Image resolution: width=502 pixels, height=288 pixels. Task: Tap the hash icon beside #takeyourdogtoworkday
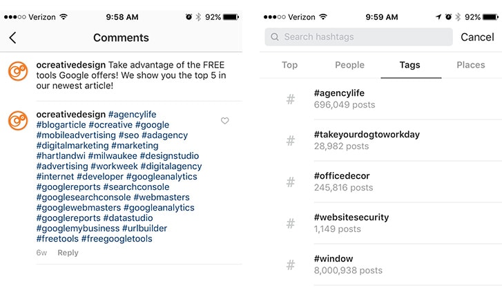coord(291,141)
